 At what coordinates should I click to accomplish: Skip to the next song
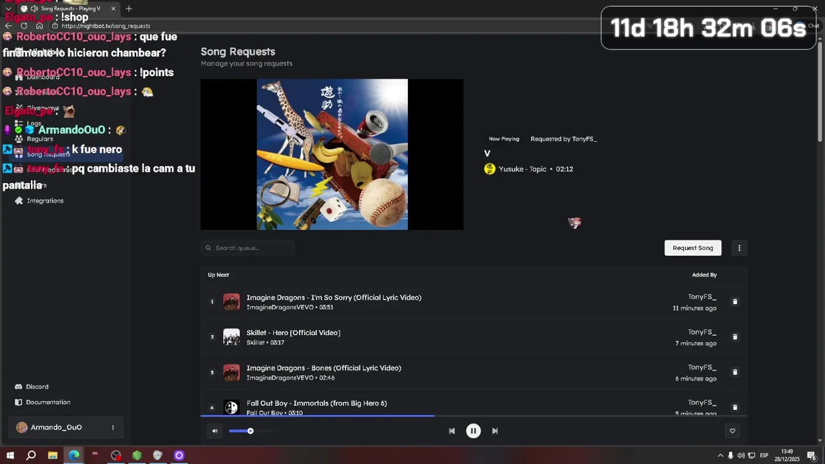point(495,431)
